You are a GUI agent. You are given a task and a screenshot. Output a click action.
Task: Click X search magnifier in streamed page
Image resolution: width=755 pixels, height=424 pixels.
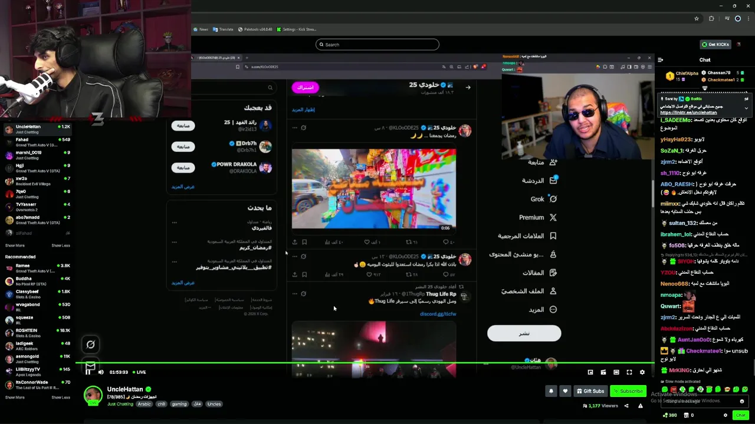coord(270,88)
